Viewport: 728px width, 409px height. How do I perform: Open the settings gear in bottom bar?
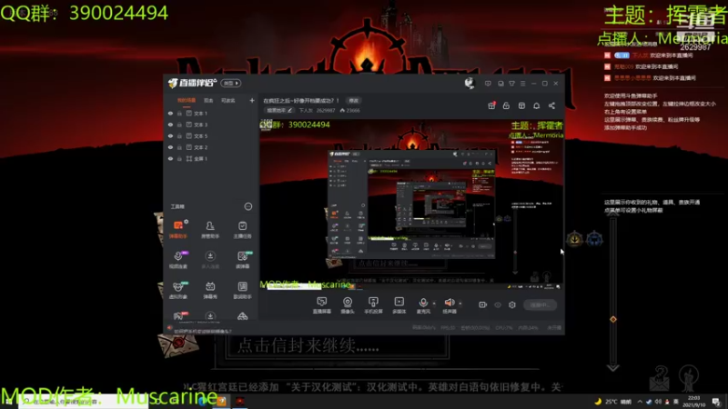tap(512, 304)
